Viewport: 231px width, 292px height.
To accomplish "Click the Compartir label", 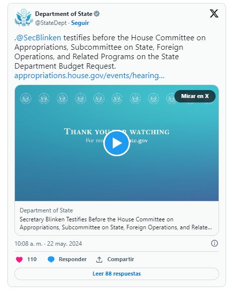I will pyautogui.click(x=121, y=259).
